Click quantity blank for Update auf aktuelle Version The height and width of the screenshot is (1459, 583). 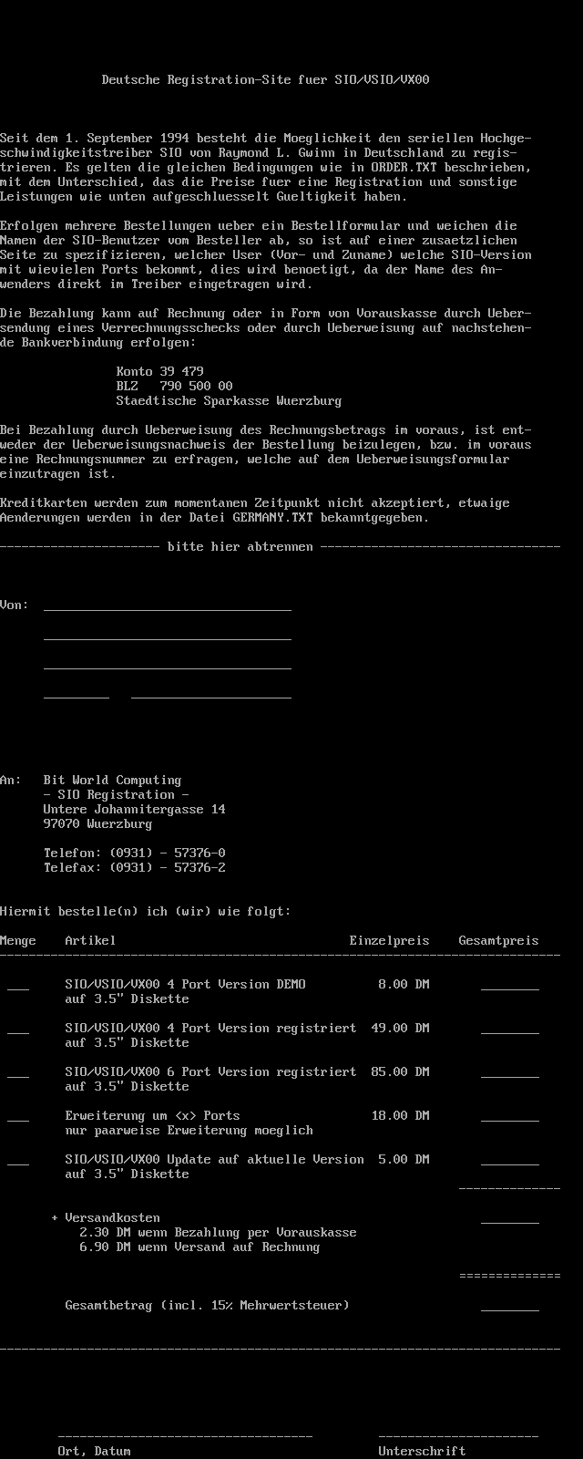(x=18, y=1163)
